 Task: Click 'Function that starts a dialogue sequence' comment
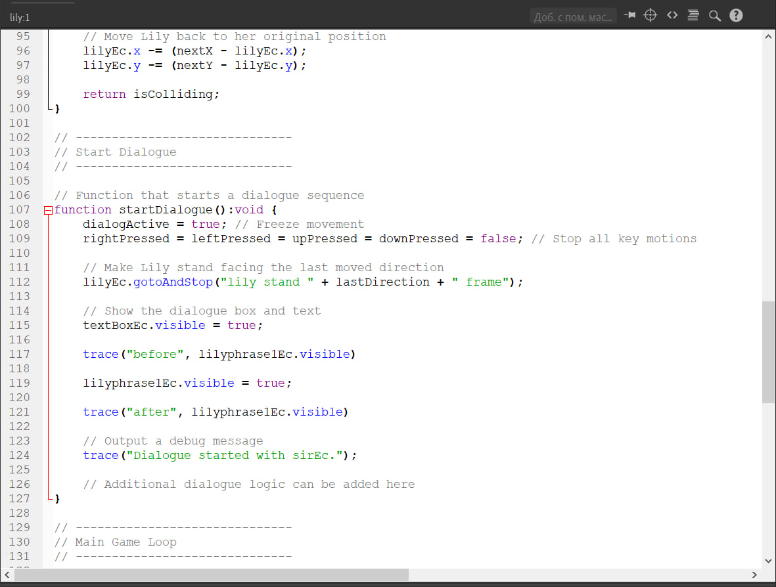219,195
